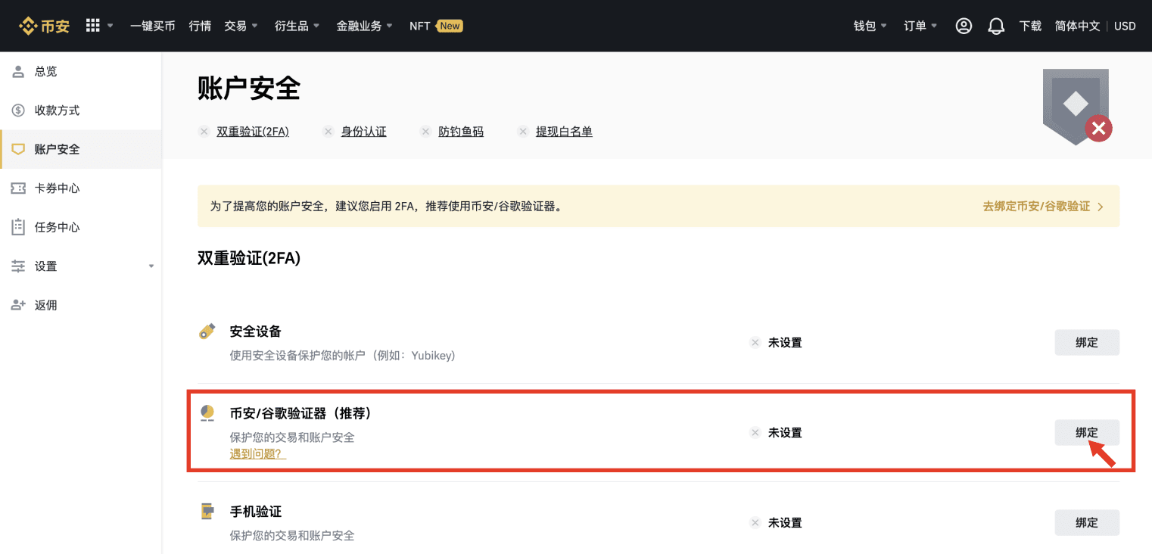
Task: Open the apps grid menu icon
Action: click(x=93, y=26)
